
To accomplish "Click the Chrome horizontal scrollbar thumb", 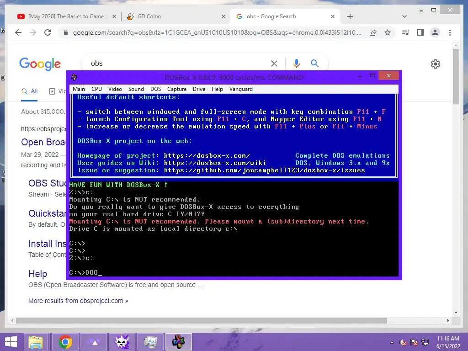I will tap(202, 320).
